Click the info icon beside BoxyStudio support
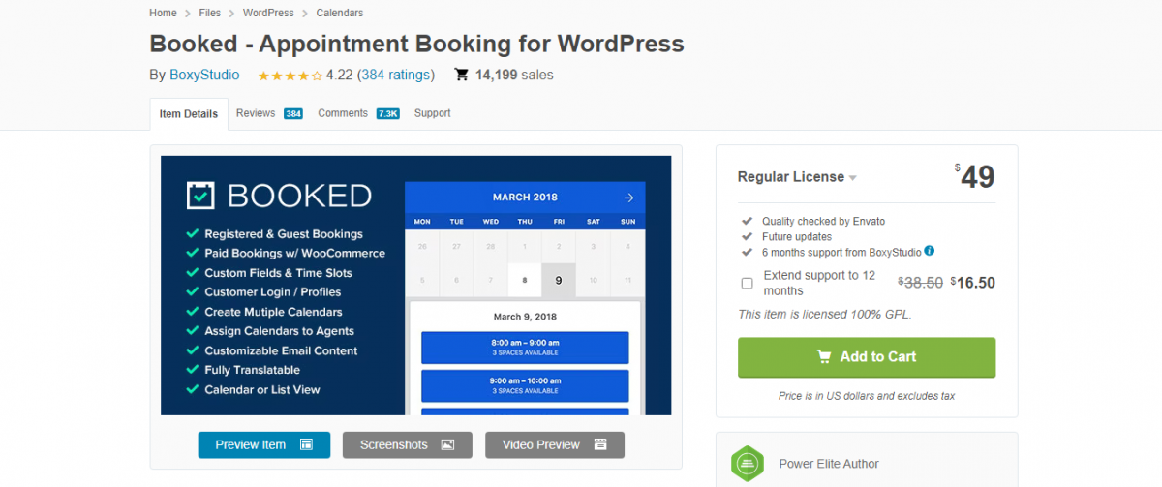 click(x=930, y=251)
